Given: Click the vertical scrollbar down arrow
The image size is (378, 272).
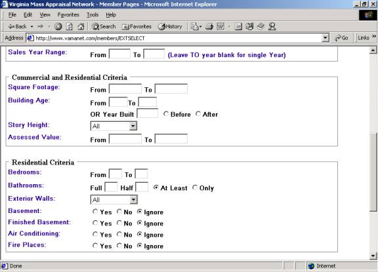Looking at the screenshot, I should 373,256.
